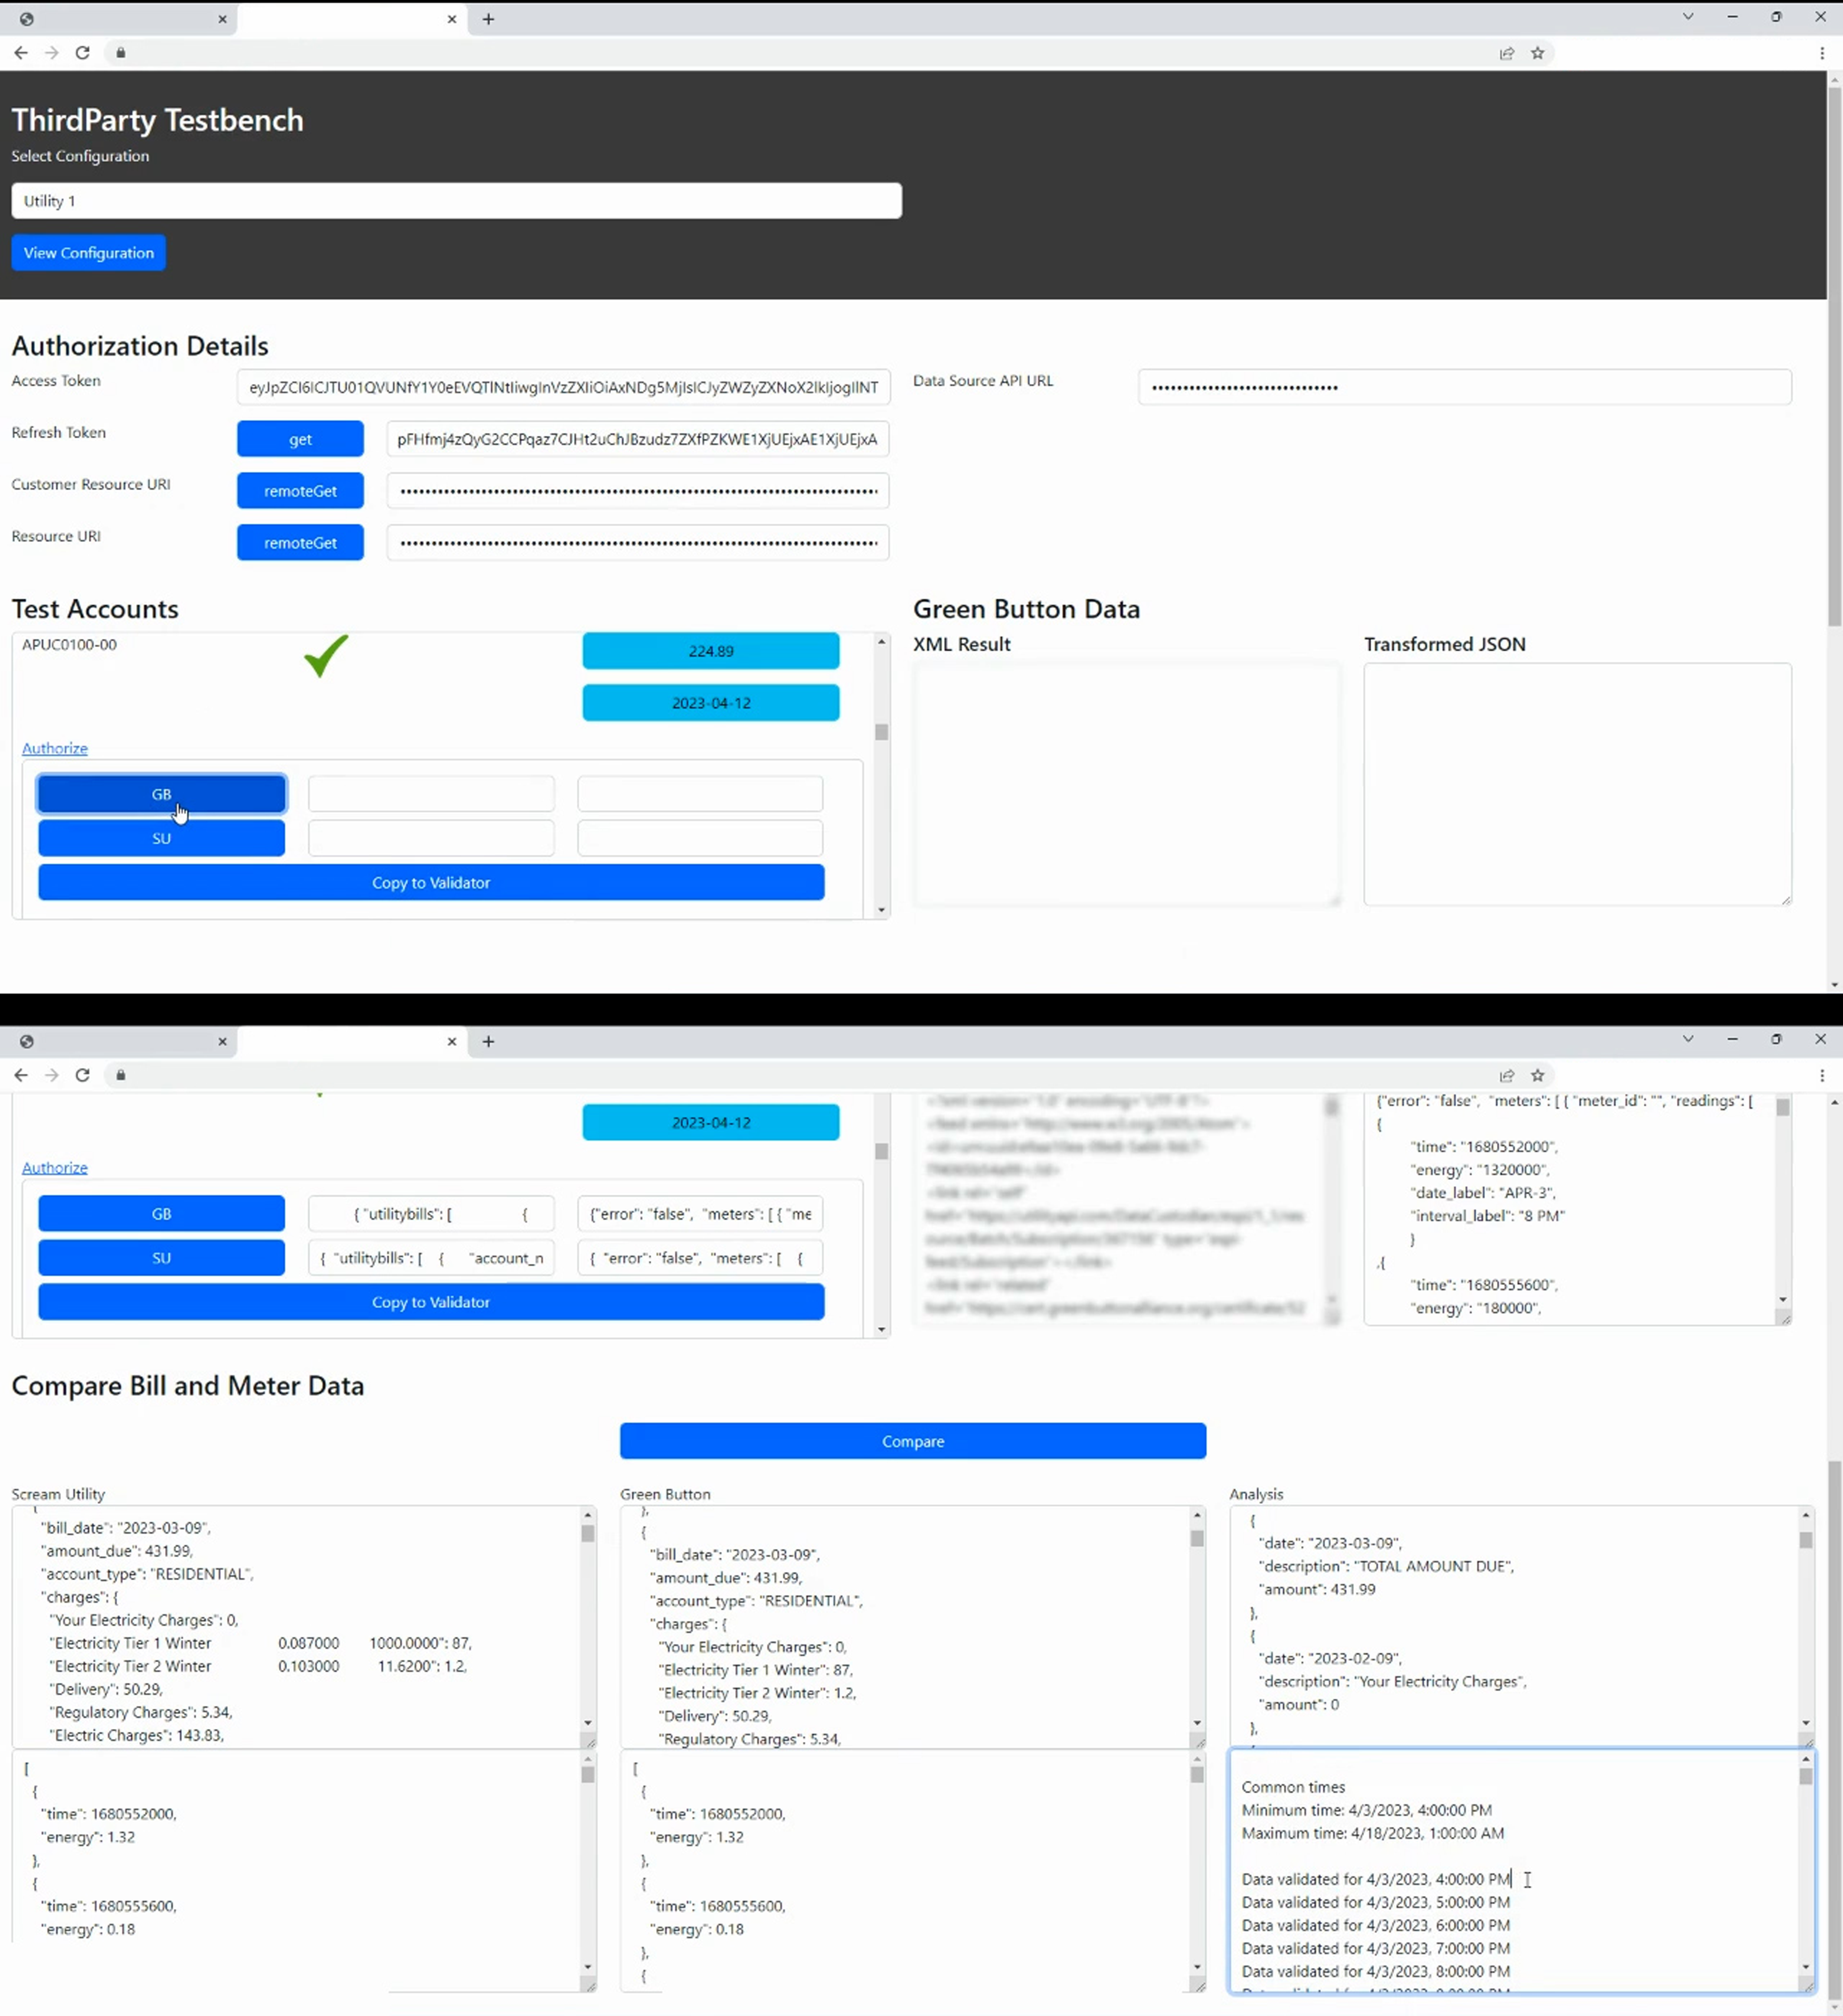Click the View Configuration button

[89, 253]
